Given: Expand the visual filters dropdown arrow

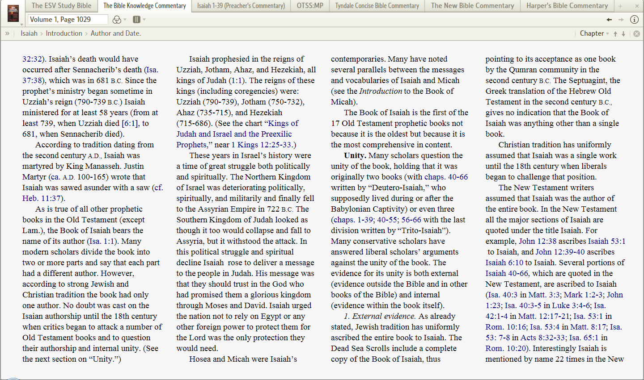Looking at the screenshot, I should coord(125,20).
